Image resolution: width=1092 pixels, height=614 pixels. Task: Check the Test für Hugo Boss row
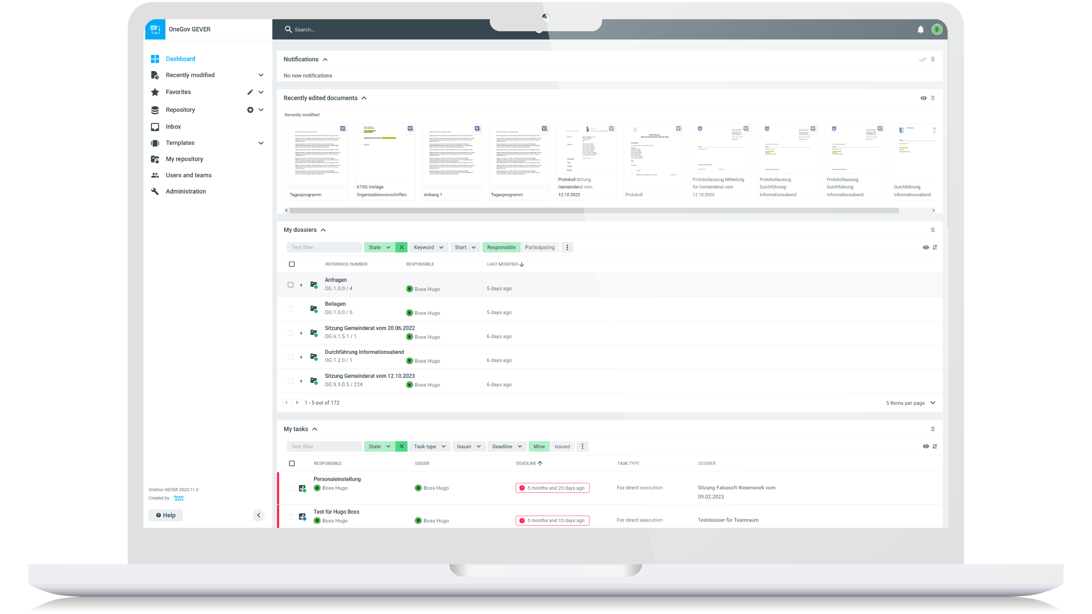tap(290, 517)
